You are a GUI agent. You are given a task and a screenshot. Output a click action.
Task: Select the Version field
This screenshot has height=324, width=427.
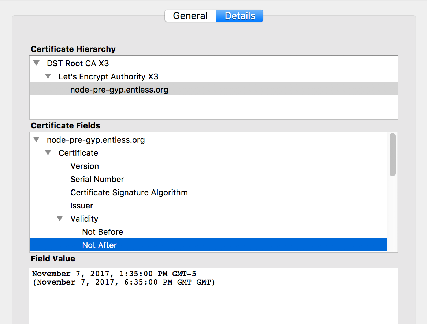[208, 166]
